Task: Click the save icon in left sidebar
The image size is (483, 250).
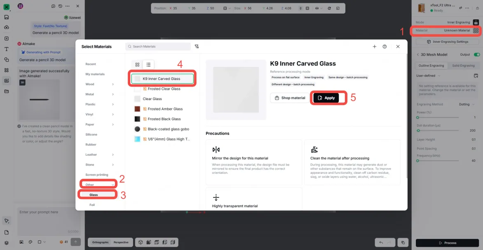Action: pos(7,17)
